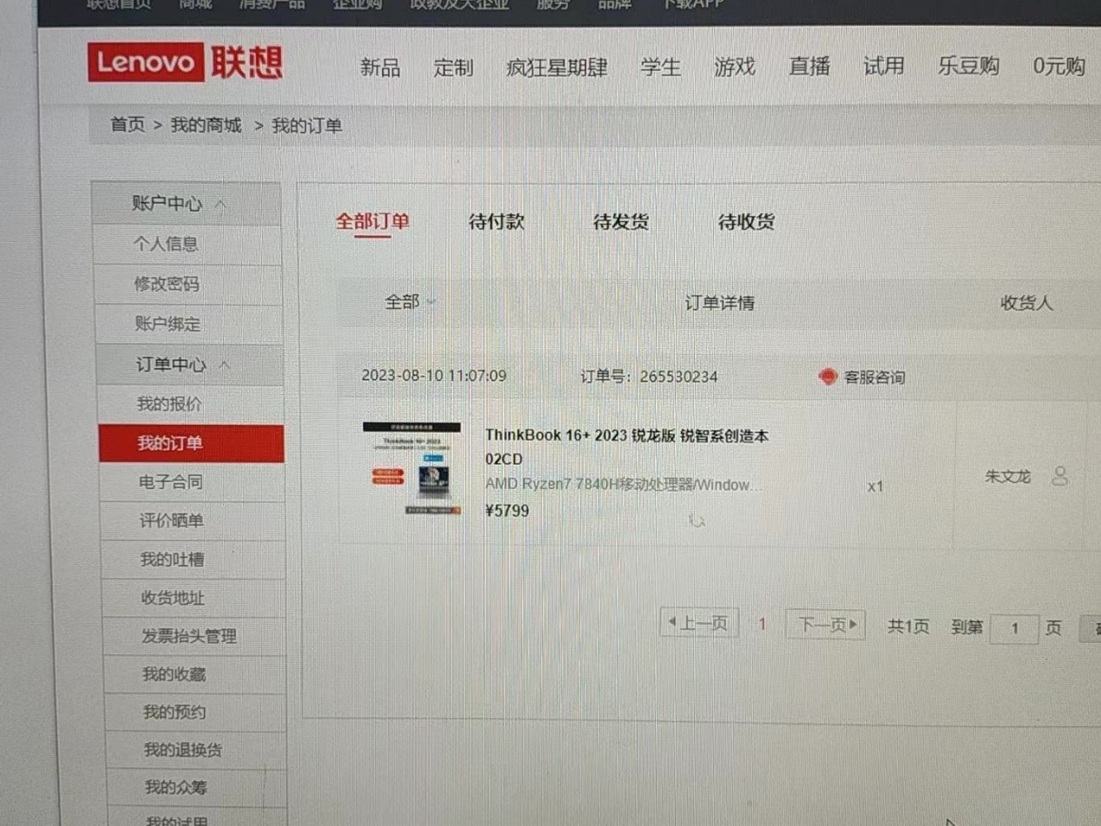Open 游戏 in the top navigation

click(x=735, y=66)
